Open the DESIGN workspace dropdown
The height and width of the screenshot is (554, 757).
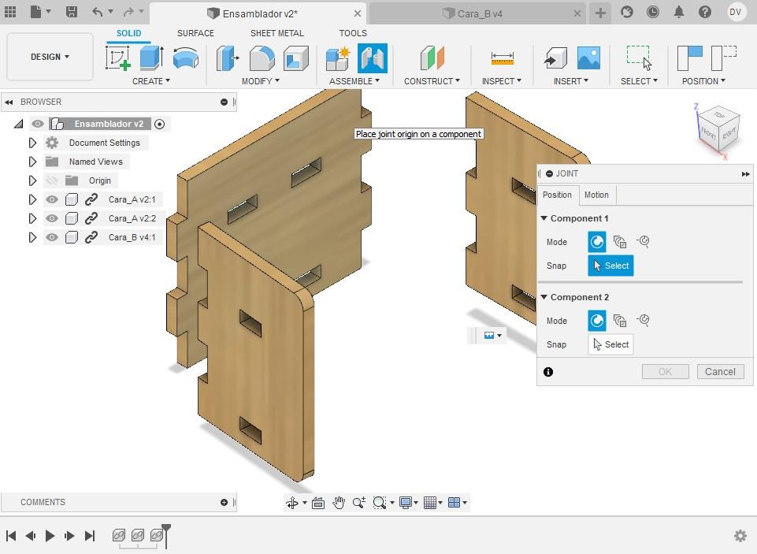[x=50, y=57]
